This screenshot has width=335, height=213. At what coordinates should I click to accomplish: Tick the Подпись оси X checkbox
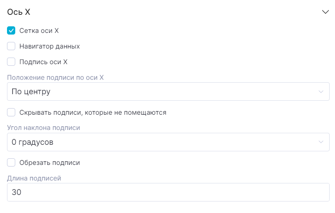coord(11,62)
